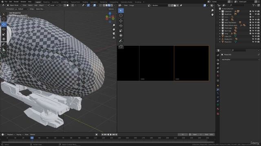Jump to the timeline start frame button

pyautogui.click(x=102, y=135)
